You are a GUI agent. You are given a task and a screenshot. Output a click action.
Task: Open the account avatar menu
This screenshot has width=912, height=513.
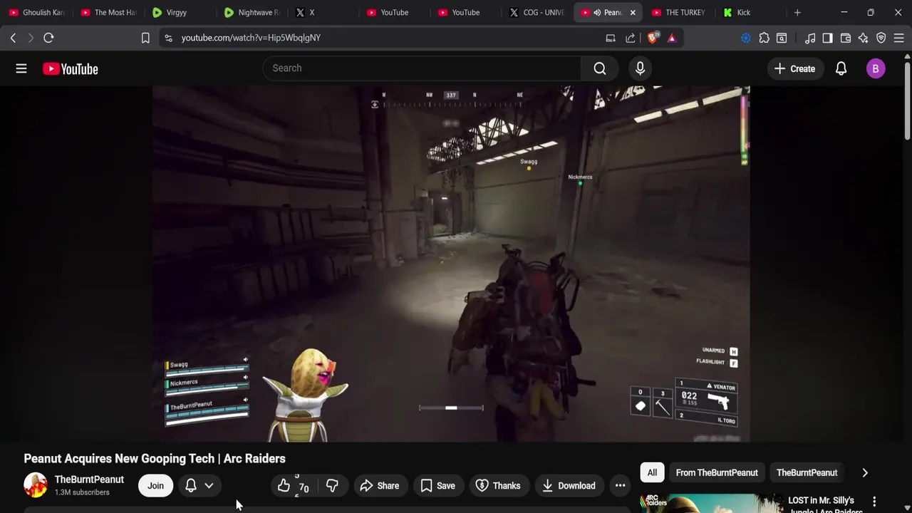coord(876,68)
